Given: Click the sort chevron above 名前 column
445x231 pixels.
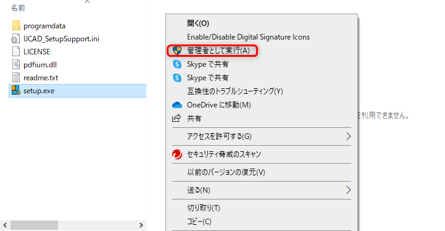Looking at the screenshot, I should click(88, 2).
